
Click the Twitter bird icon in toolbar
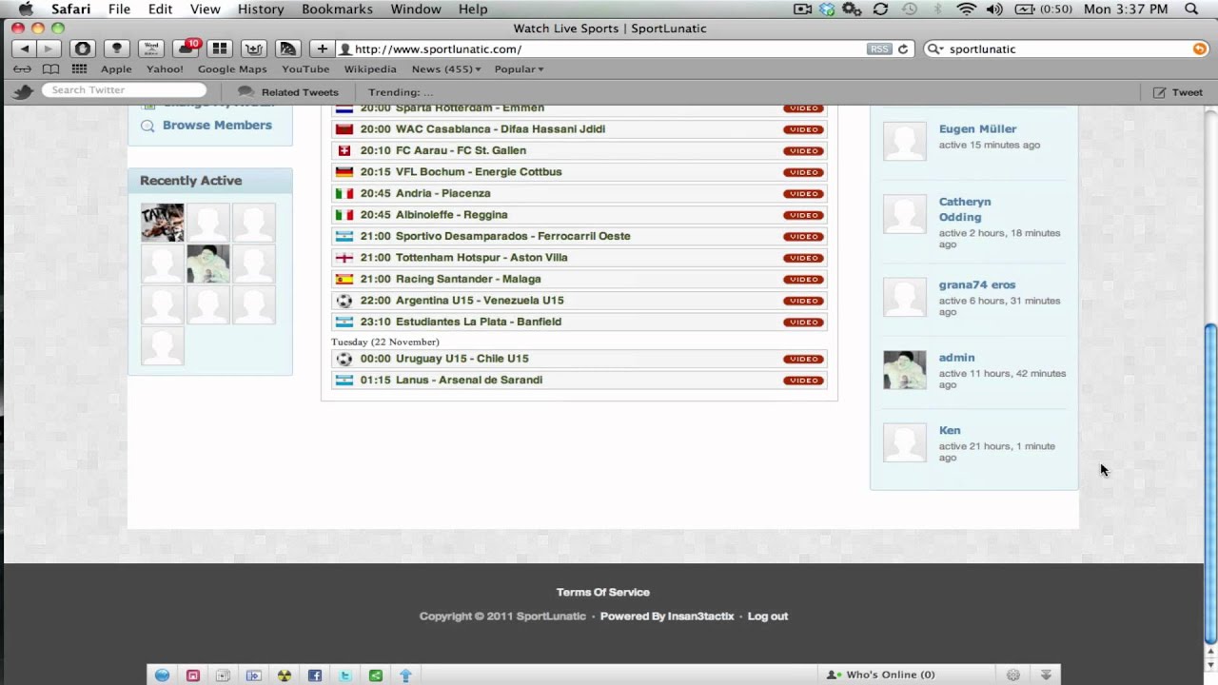click(x=24, y=91)
